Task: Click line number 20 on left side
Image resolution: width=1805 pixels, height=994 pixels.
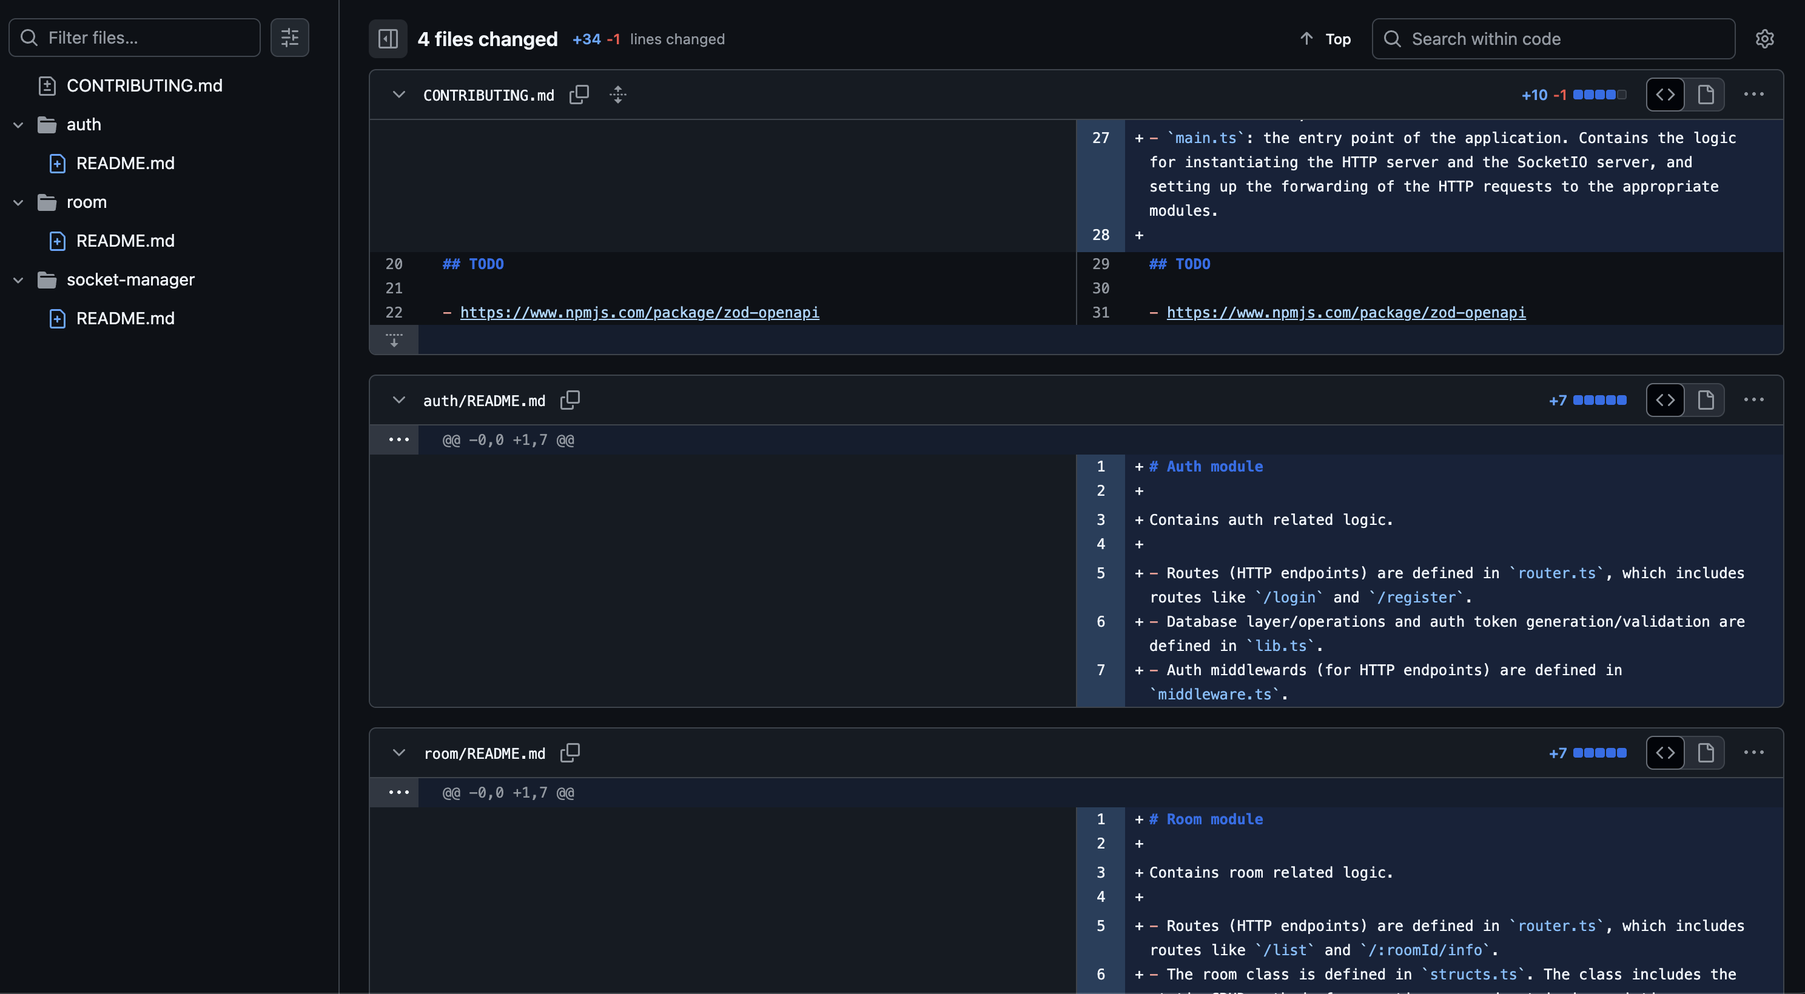Action: pos(394,264)
